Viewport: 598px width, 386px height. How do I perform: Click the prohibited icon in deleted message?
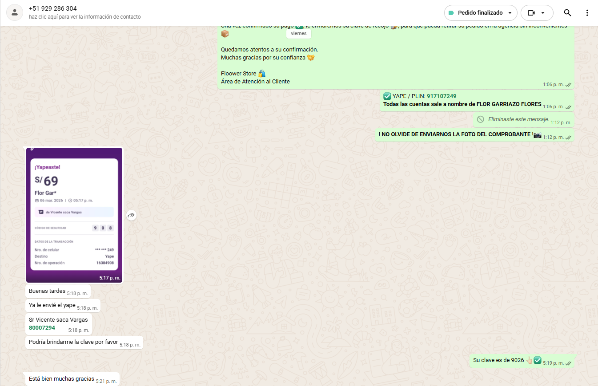pyautogui.click(x=480, y=119)
